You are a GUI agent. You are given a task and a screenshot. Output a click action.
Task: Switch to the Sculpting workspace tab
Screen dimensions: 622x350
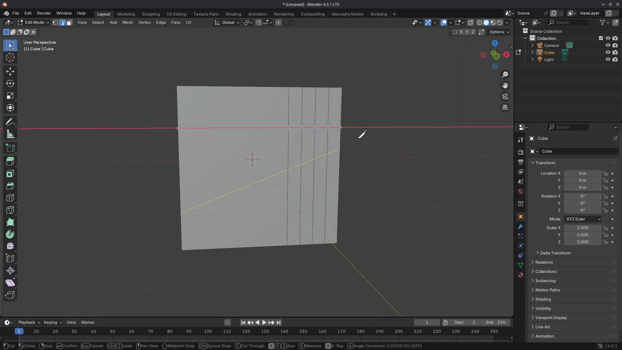tap(151, 14)
